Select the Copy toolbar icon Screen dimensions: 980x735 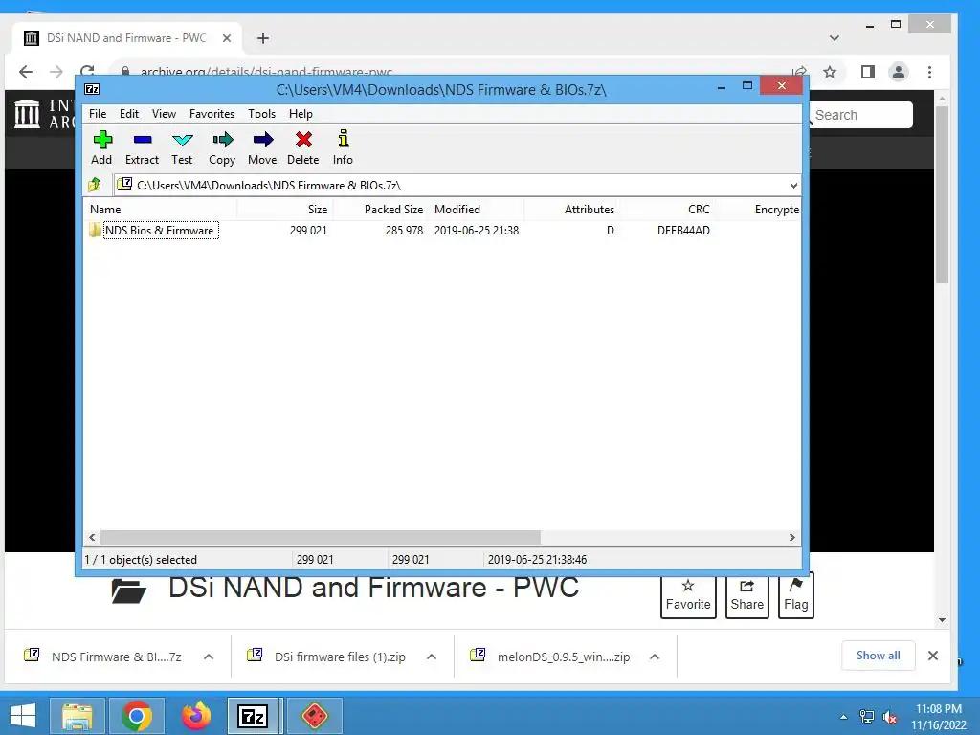click(x=222, y=140)
